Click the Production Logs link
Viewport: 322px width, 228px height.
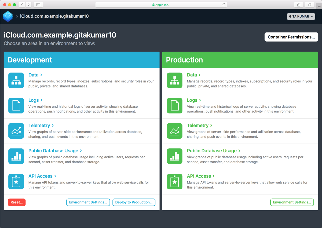click(194, 100)
